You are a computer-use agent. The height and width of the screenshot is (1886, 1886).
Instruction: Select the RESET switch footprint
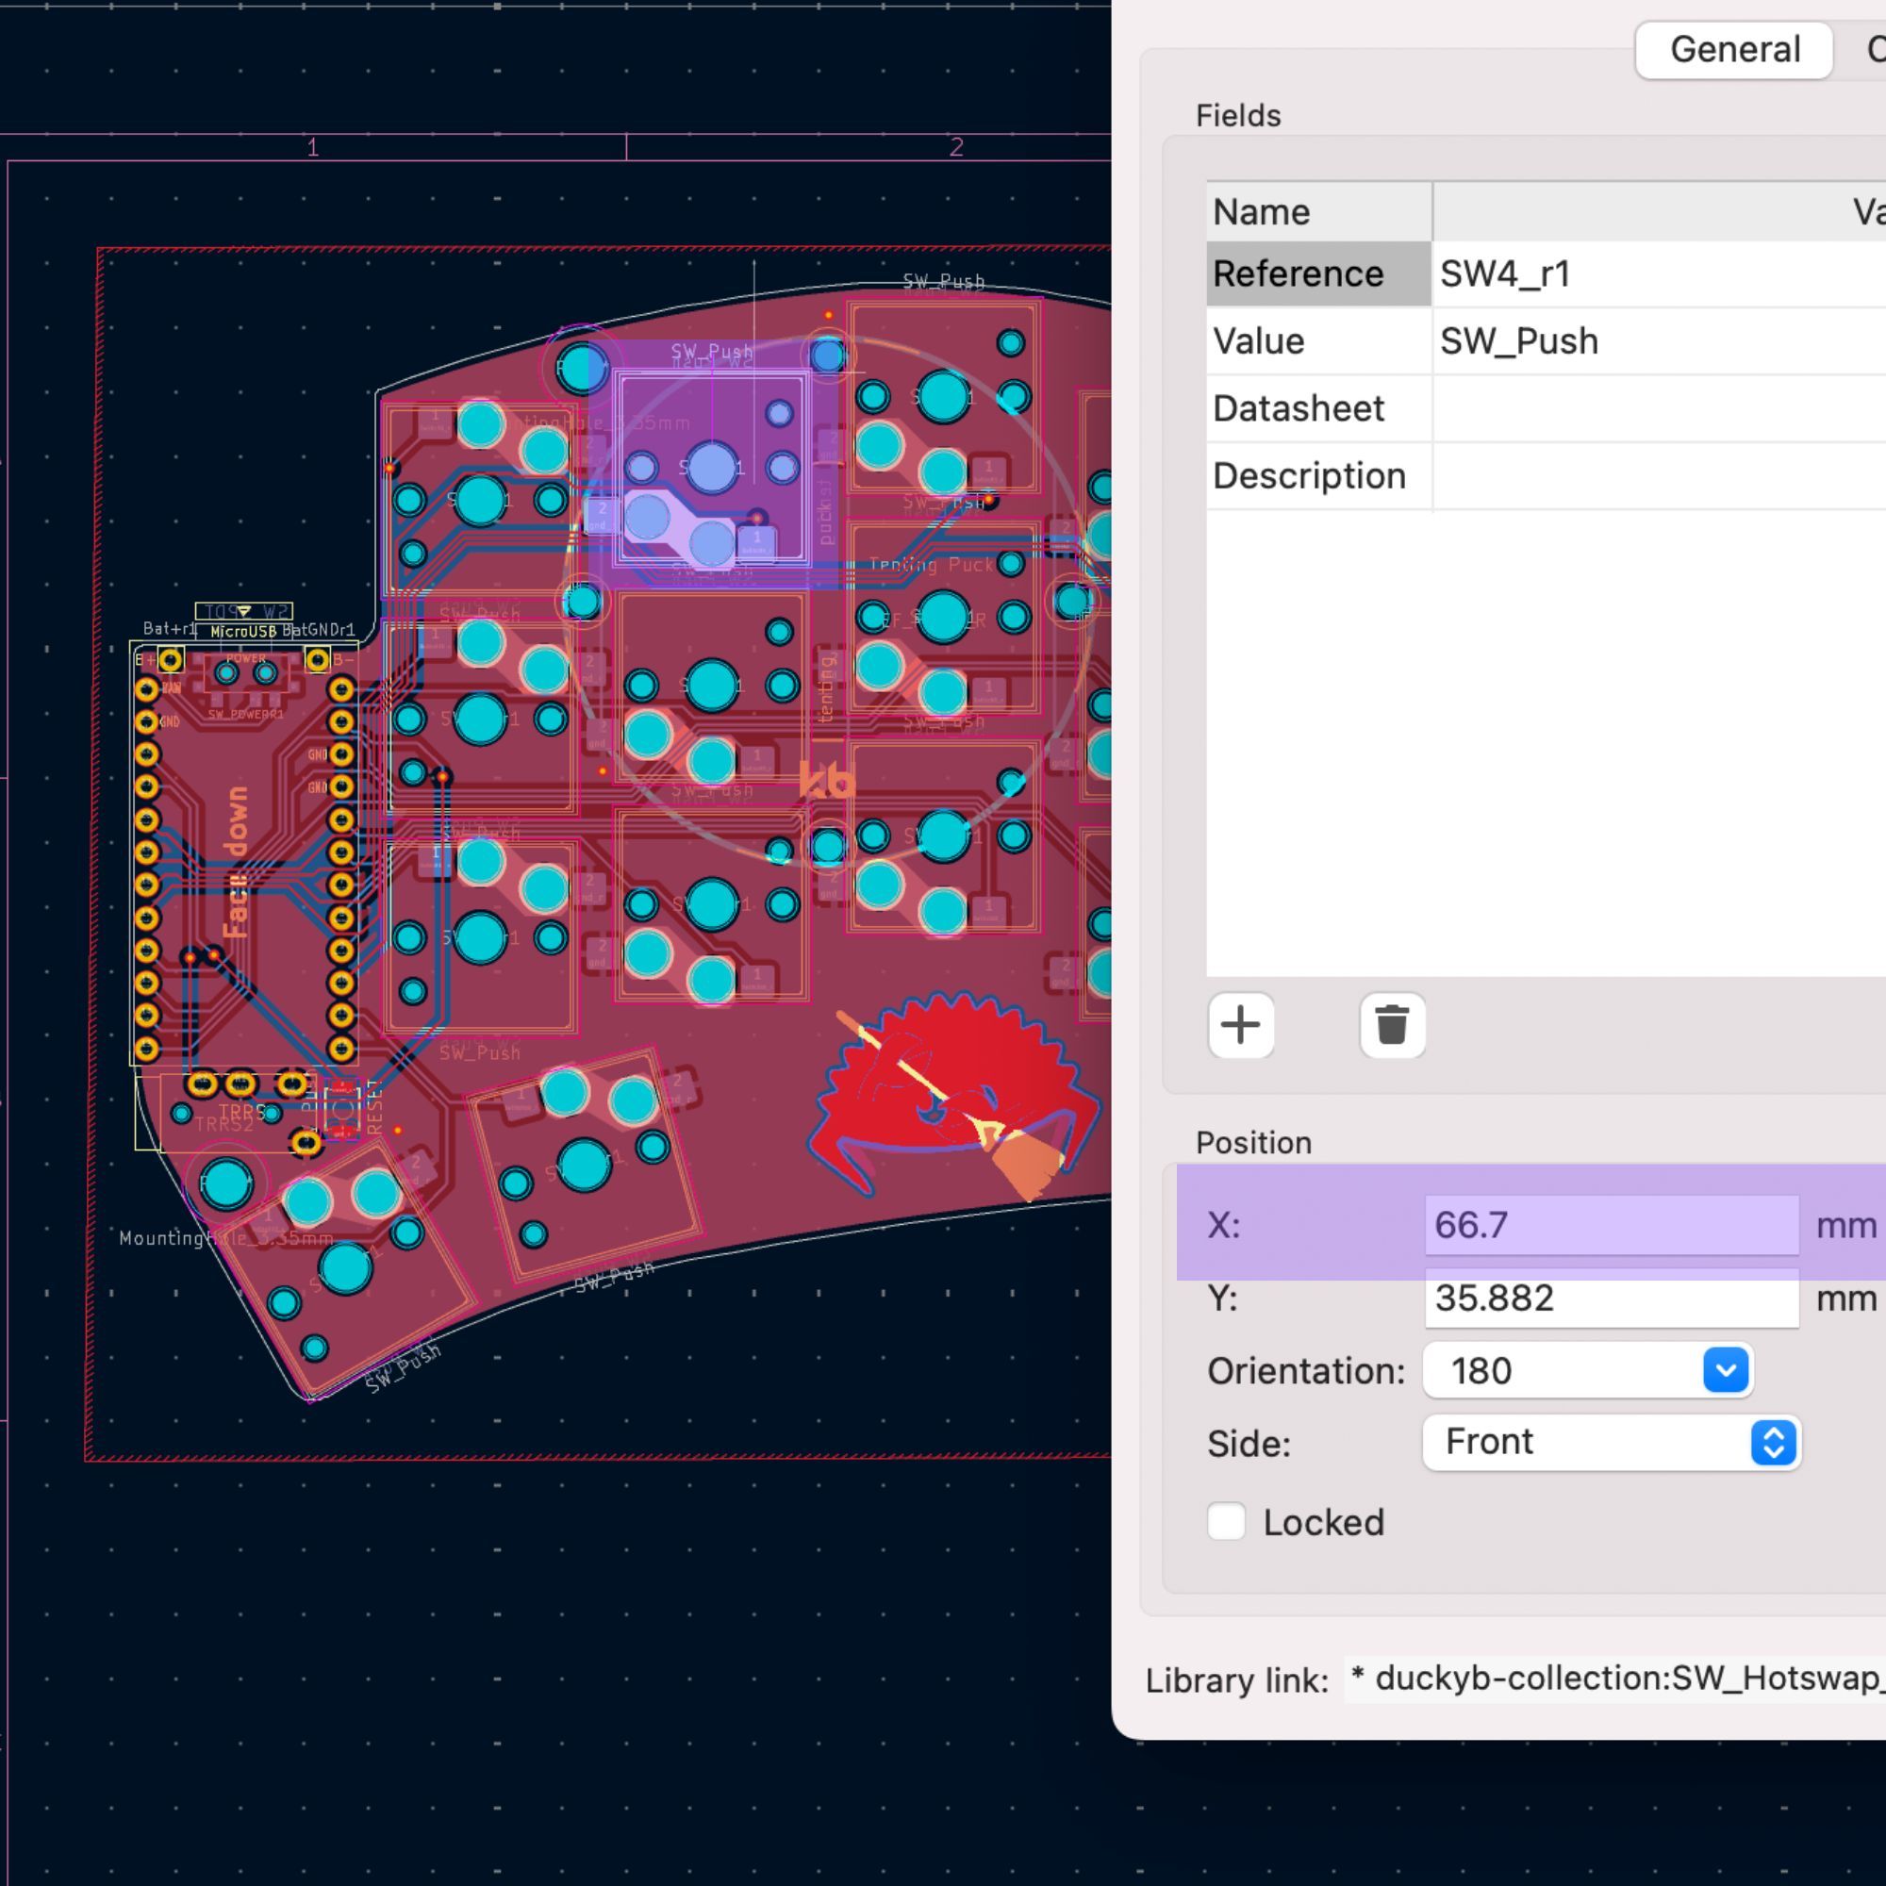click(343, 1110)
